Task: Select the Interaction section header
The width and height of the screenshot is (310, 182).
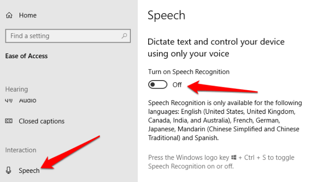Action: 21,150
